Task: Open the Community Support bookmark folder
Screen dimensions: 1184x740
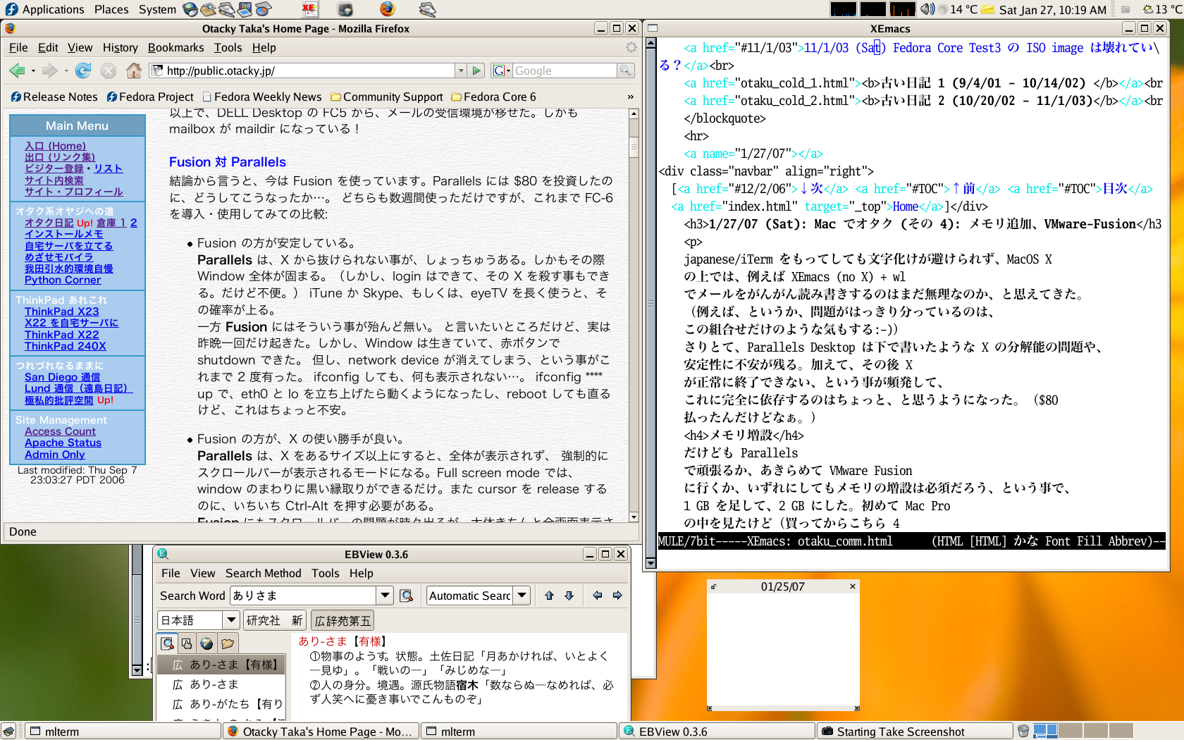Action: point(387,97)
